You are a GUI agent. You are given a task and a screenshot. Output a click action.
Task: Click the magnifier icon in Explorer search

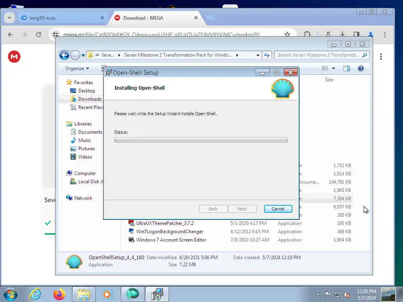click(364, 55)
